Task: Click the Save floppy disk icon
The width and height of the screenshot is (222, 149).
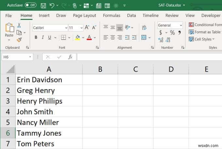Action: tap(43, 6)
